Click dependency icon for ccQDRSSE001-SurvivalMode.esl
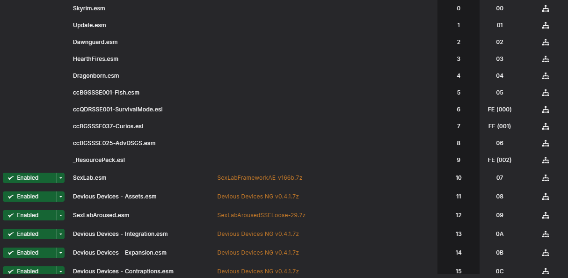The height and width of the screenshot is (278, 568). tap(545, 110)
